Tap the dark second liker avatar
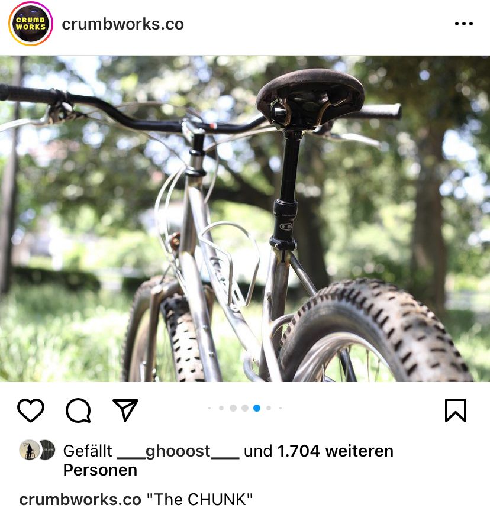 click(47, 450)
